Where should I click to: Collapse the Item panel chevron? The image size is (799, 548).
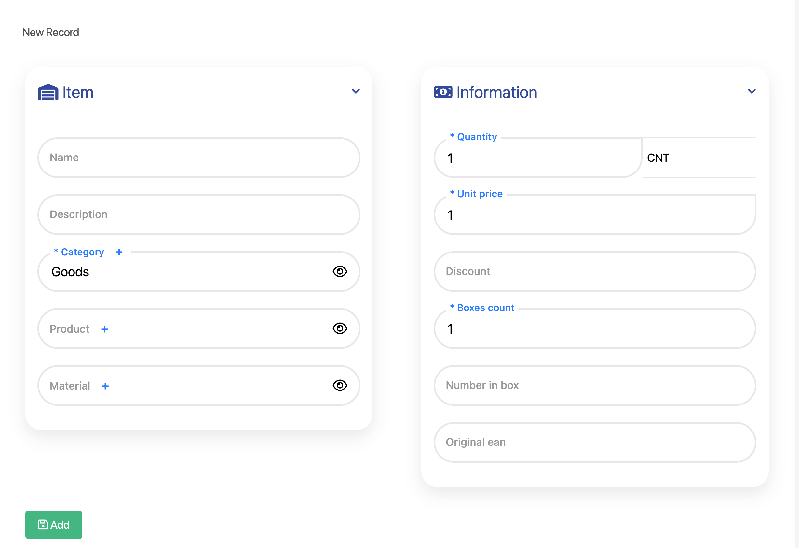pyautogui.click(x=356, y=91)
